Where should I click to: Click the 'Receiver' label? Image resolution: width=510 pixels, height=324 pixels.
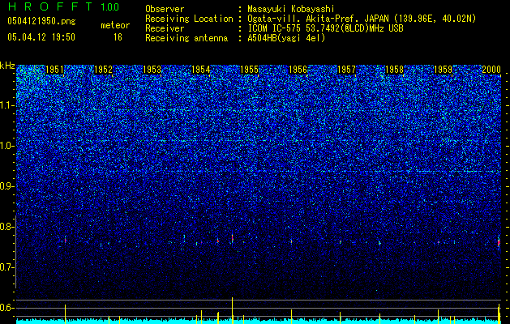tap(165, 28)
